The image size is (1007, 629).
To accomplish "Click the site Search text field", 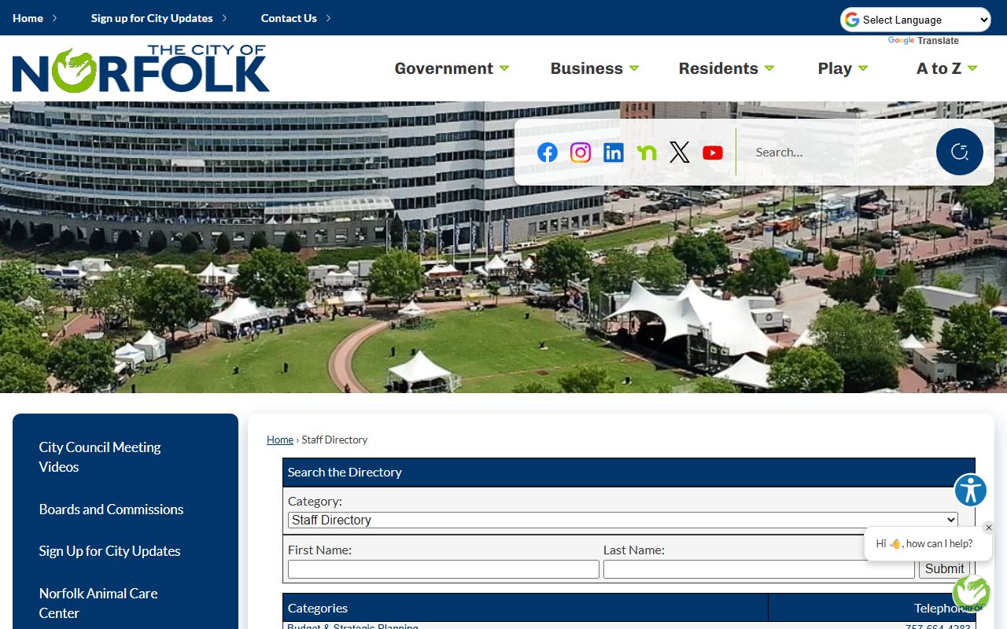I will pyautogui.click(x=838, y=153).
